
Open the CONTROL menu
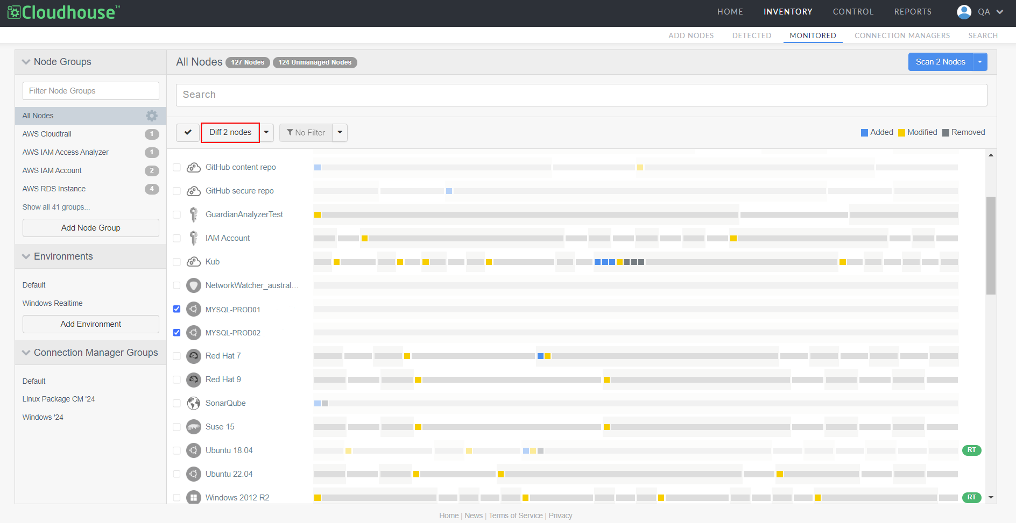pos(853,12)
